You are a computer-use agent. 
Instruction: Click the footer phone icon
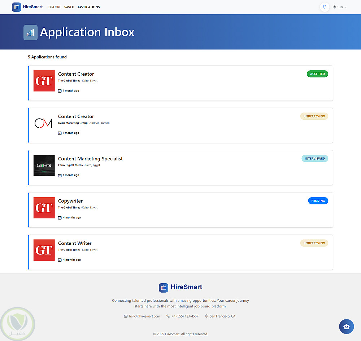(x=168, y=316)
